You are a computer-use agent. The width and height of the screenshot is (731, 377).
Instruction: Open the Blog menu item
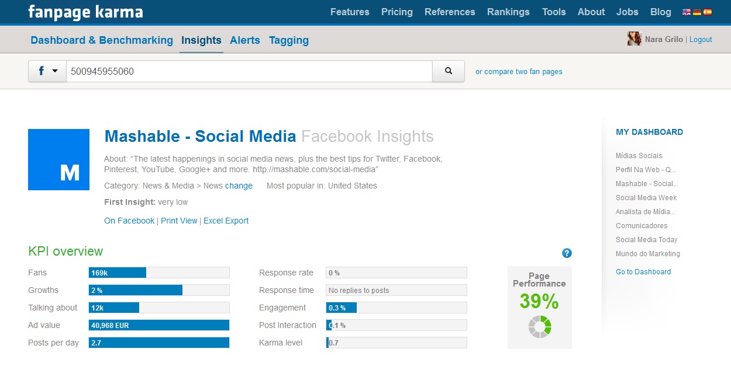(661, 12)
